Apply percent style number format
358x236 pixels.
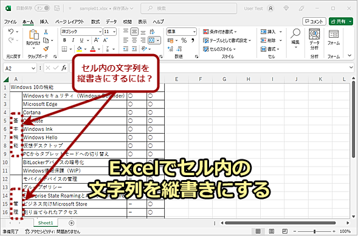[184, 40]
